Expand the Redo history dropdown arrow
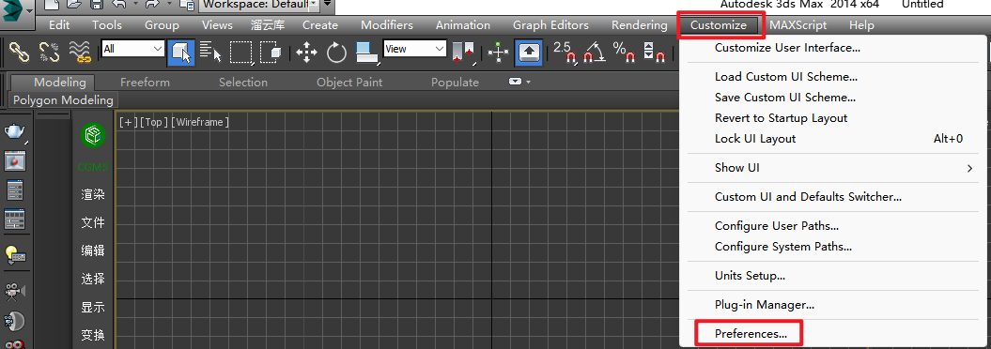The image size is (991, 349). point(169,5)
